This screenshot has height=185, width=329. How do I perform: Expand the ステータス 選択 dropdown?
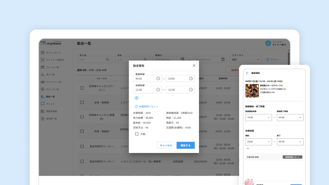pyautogui.click(x=246, y=60)
